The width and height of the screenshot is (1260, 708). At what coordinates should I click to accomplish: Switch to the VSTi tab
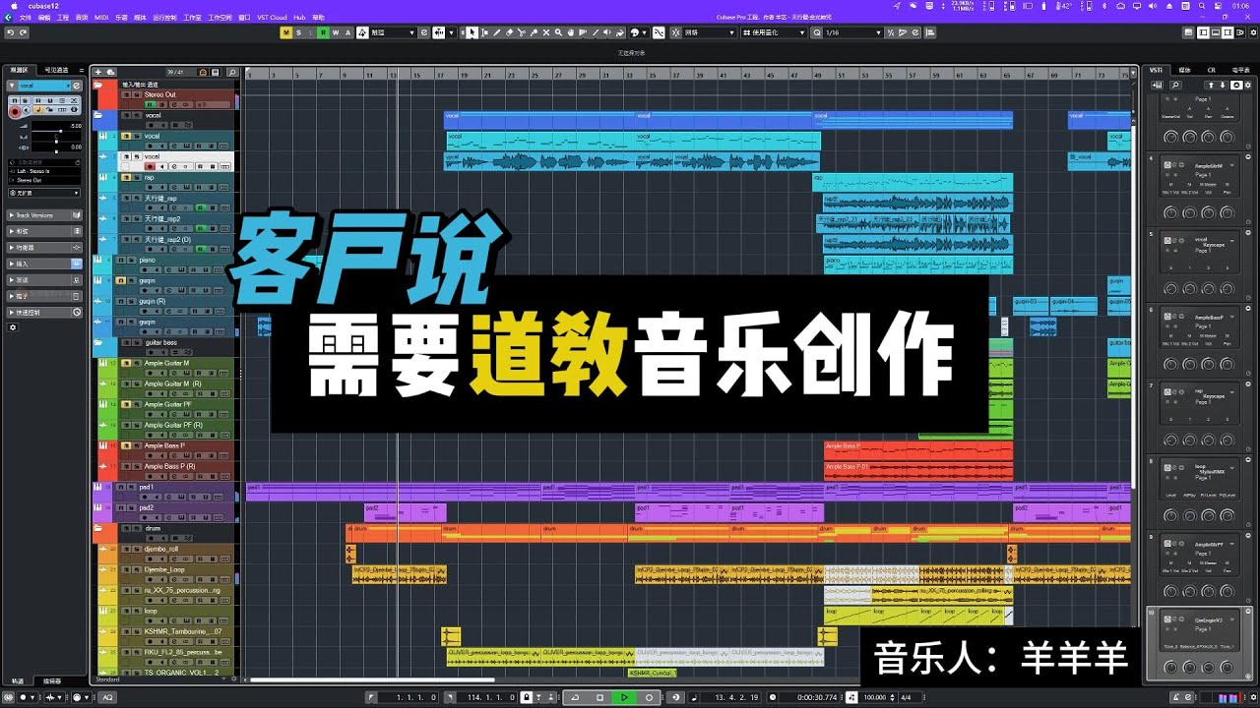click(1156, 70)
